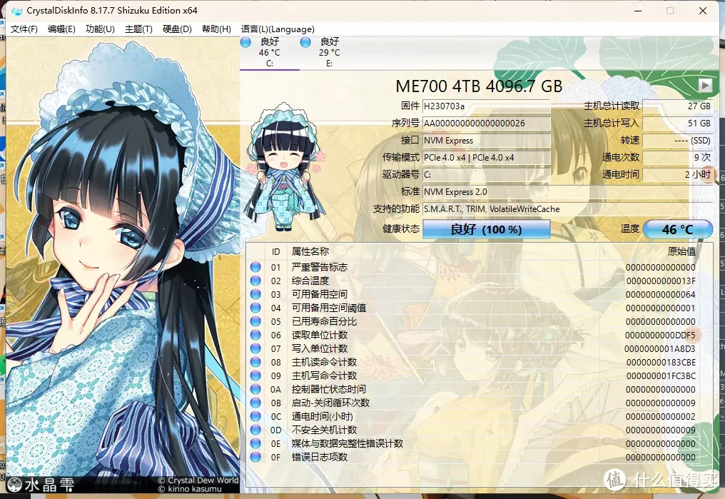
Task: Switch to the C: drive tab
Action: pos(270,53)
